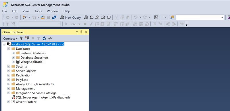Click the New Project icon
This screenshot has width=230, height=111.
pyautogui.click(x=25, y=18)
